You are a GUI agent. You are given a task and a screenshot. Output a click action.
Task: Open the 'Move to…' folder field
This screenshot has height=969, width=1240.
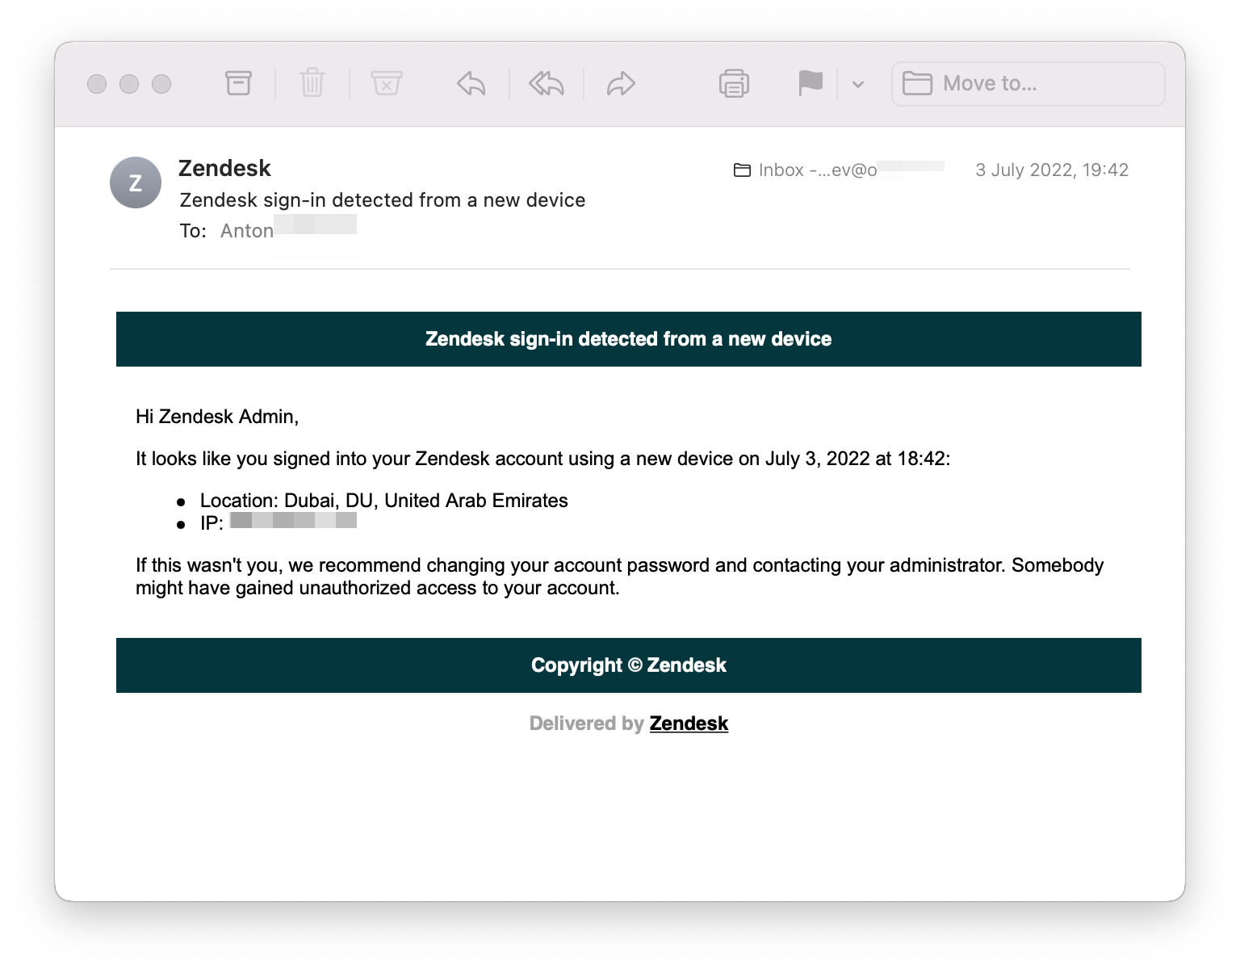point(1028,84)
